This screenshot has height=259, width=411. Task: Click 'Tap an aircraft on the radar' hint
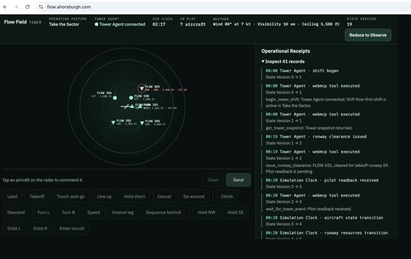(43, 180)
